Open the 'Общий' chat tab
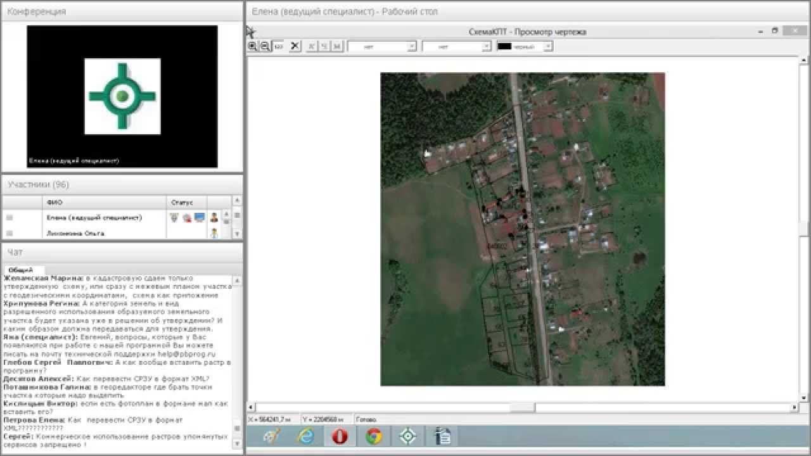The width and height of the screenshot is (811, 456). pos(20,270)
